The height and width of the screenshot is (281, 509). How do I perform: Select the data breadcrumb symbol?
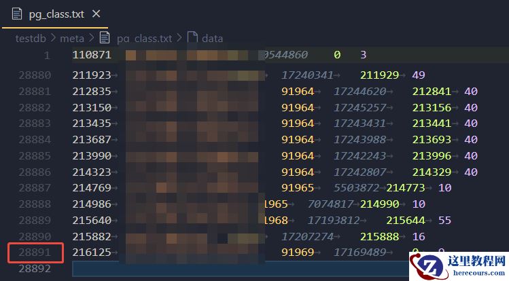tap(212, 39)
